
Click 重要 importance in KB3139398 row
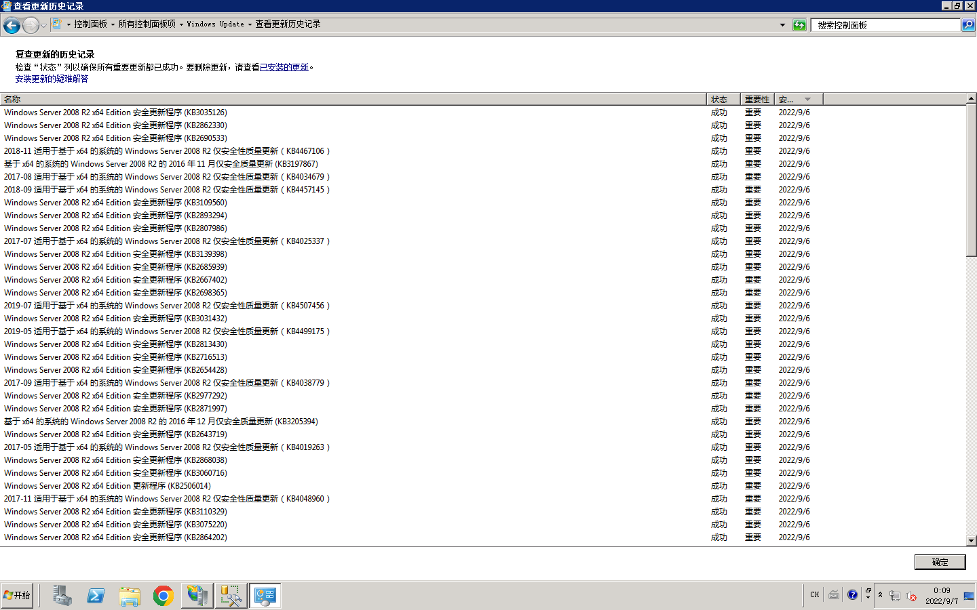[x=753, y=254]
